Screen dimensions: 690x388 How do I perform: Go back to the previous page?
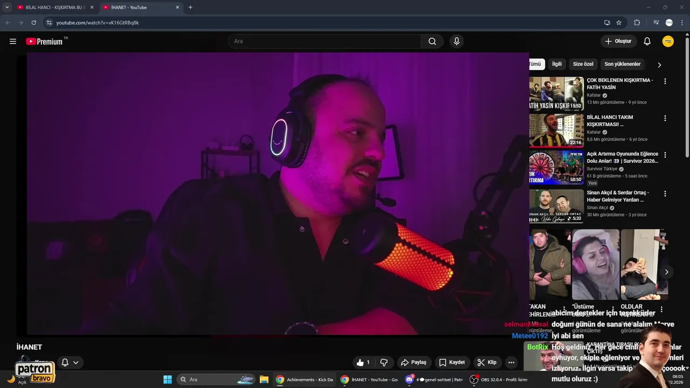tap(8, 23)
